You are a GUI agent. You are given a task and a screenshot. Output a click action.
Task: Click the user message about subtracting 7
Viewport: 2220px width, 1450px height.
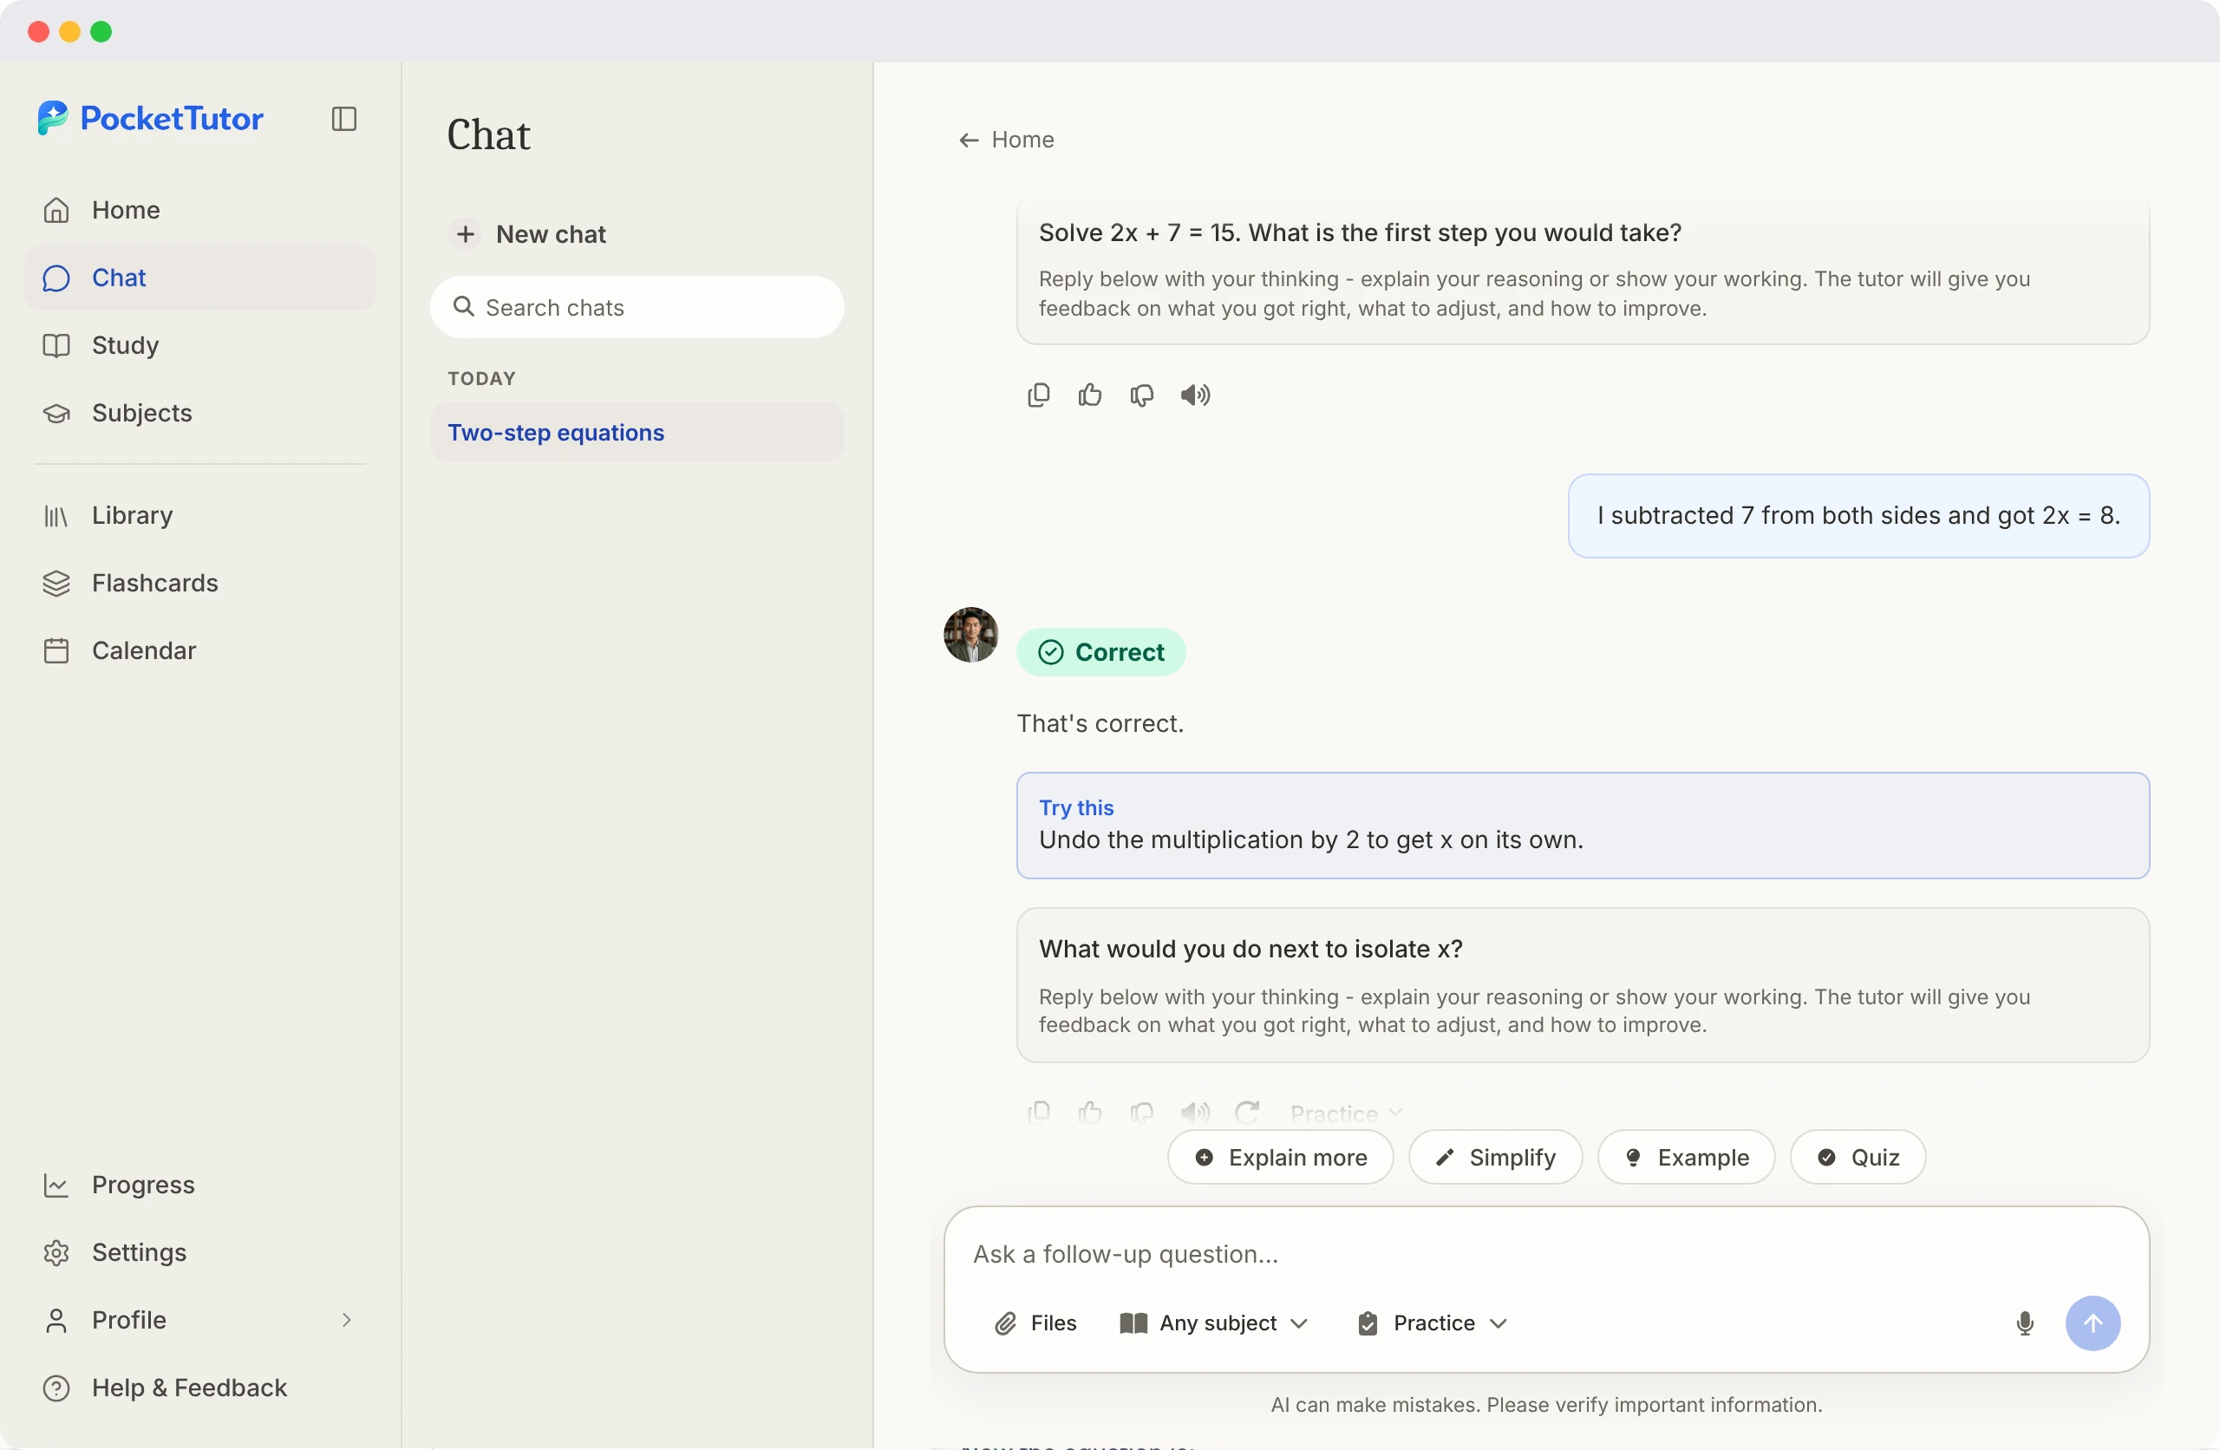pos(1858,516)
